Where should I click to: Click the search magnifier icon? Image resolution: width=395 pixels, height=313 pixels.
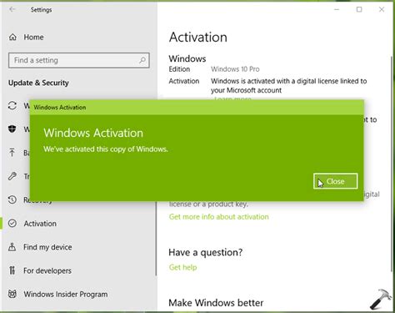click(x=142, y=60)
